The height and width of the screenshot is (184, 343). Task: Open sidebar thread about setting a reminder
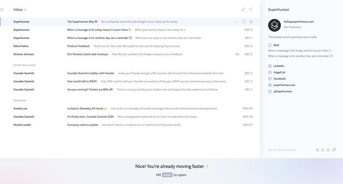(300, 56)
